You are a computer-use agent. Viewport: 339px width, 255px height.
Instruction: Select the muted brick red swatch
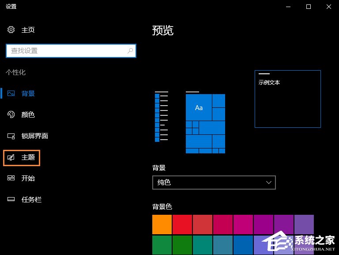tap(203, 225)
